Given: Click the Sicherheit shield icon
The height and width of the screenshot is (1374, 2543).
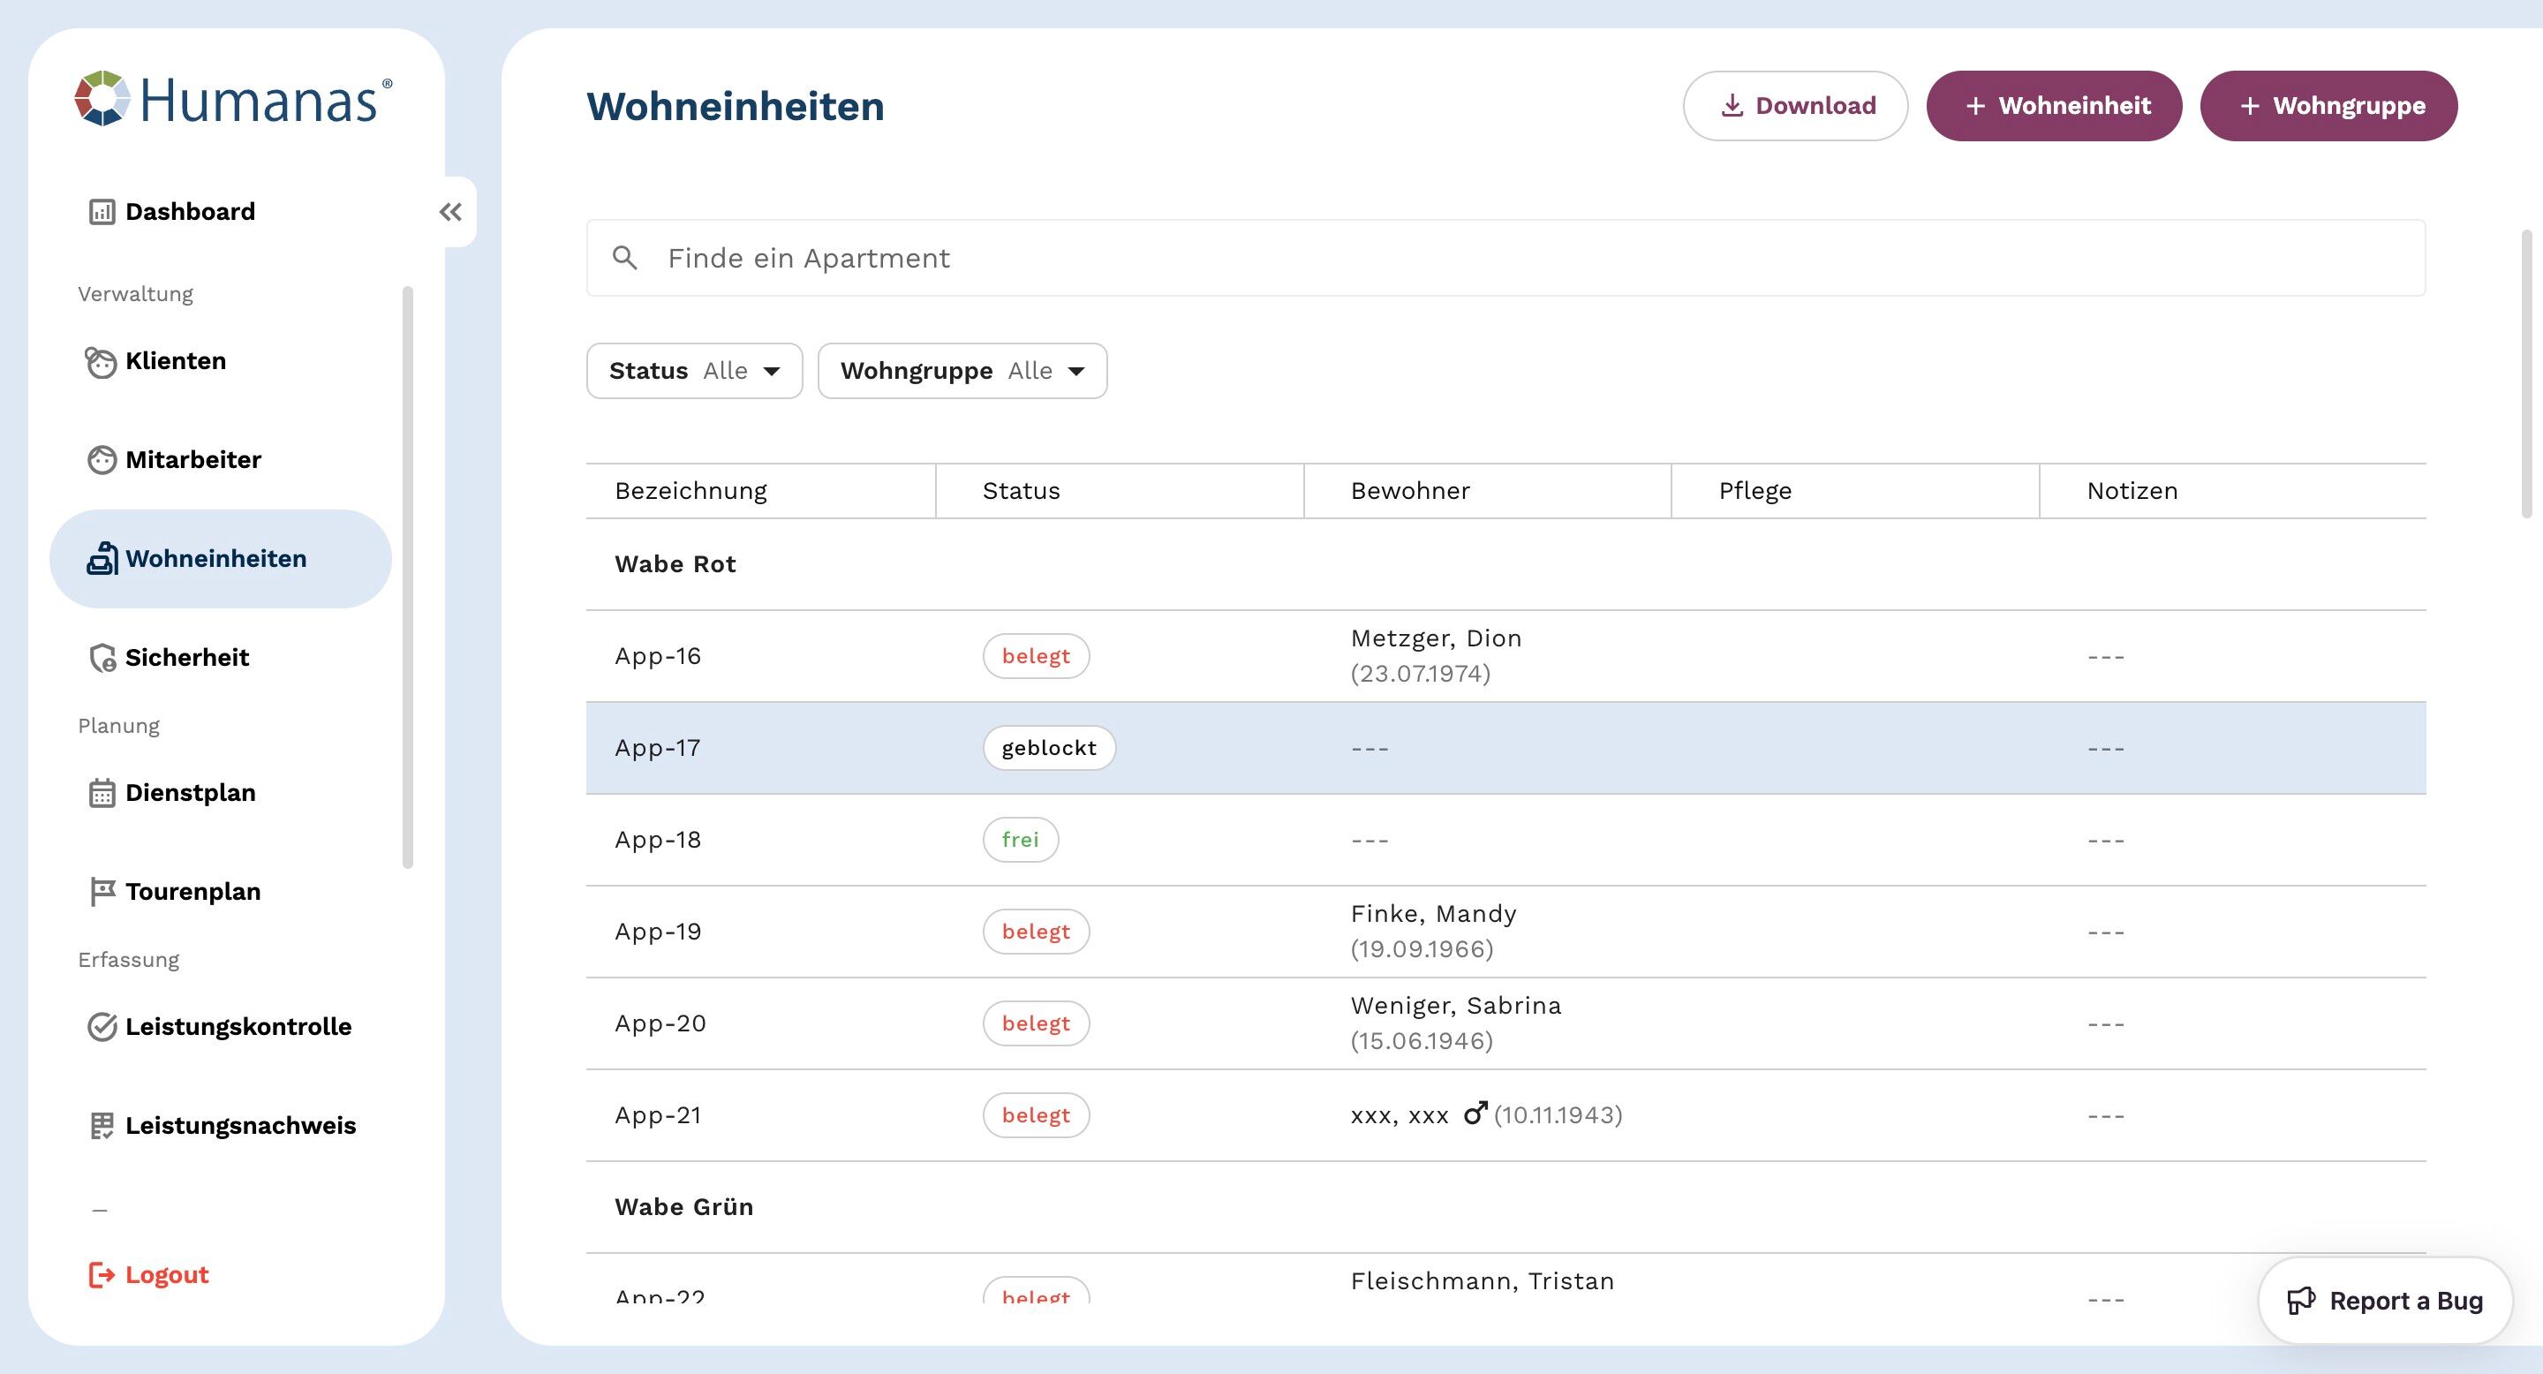Looking at the screenshot, I should click(102, 659).
